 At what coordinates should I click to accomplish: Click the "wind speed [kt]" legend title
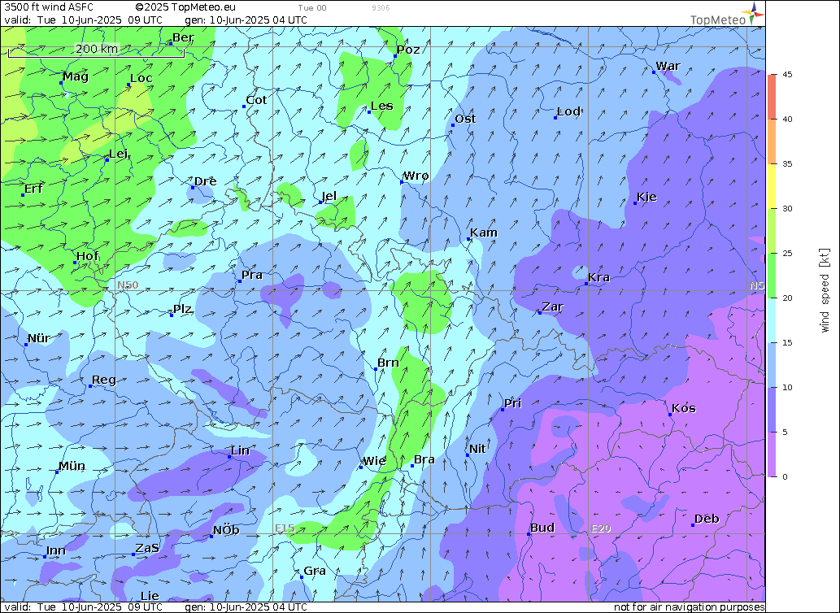point(825,290)
